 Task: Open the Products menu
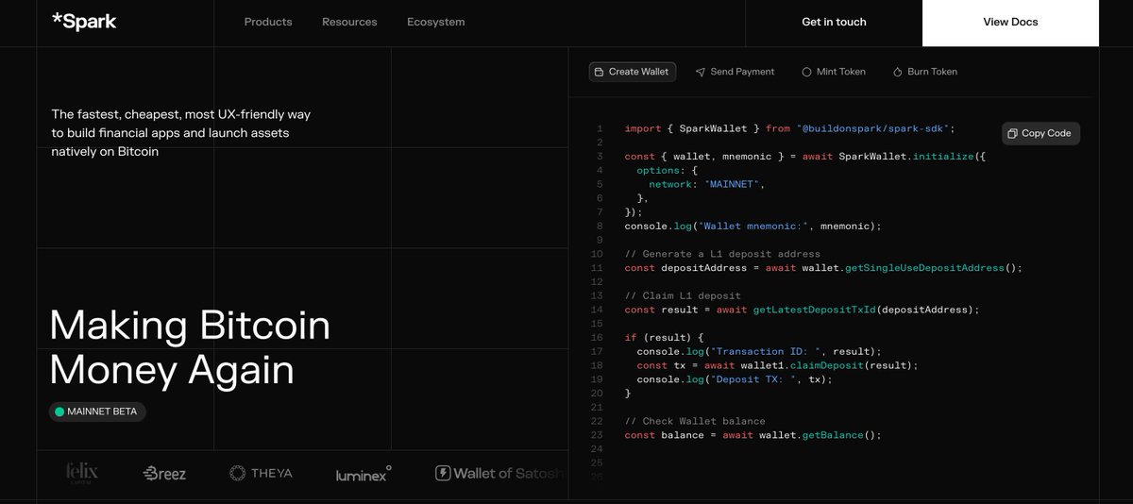[x=268, y=22]
